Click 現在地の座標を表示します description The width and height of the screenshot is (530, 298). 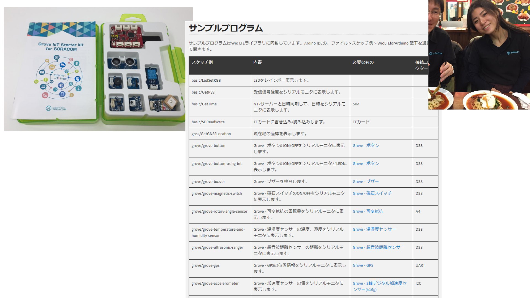(x=280, y=134)
